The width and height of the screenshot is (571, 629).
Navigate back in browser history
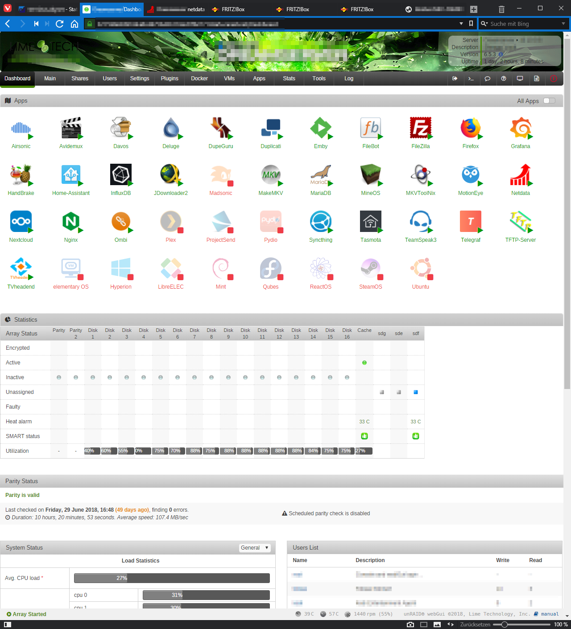[8, 24]
